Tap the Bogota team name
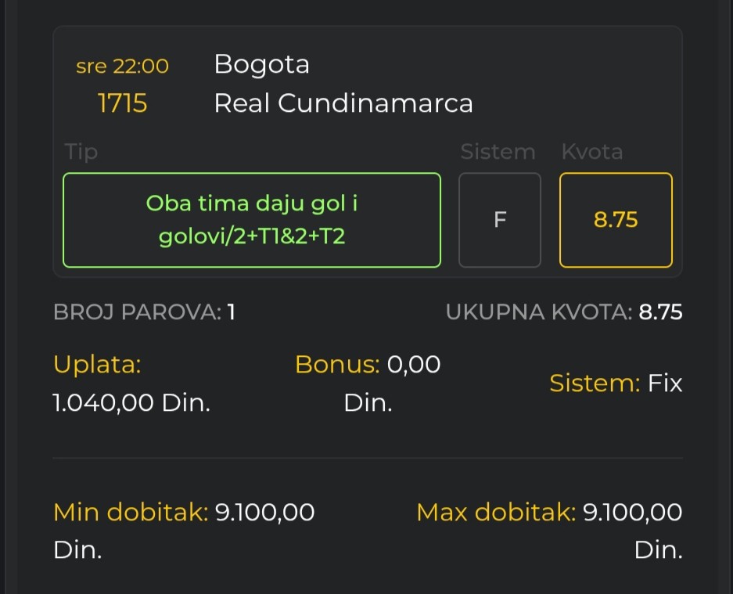Screen dimensions: 733x594 261,64
